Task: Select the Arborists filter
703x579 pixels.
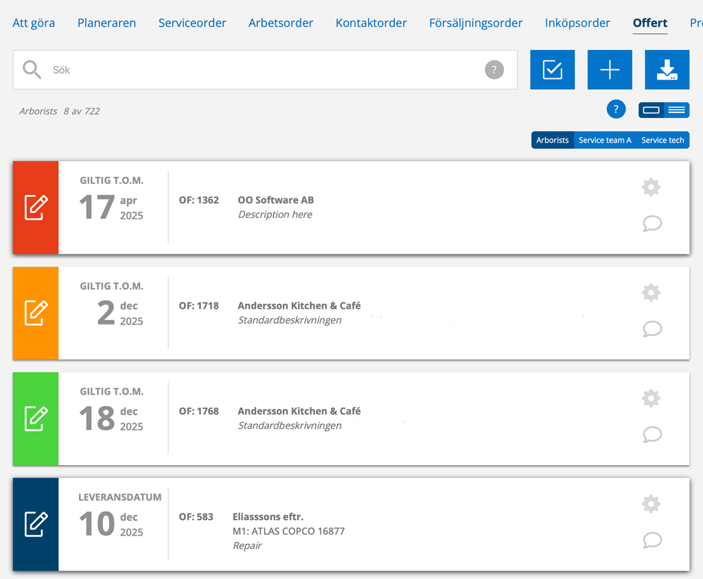Action: 552,140
